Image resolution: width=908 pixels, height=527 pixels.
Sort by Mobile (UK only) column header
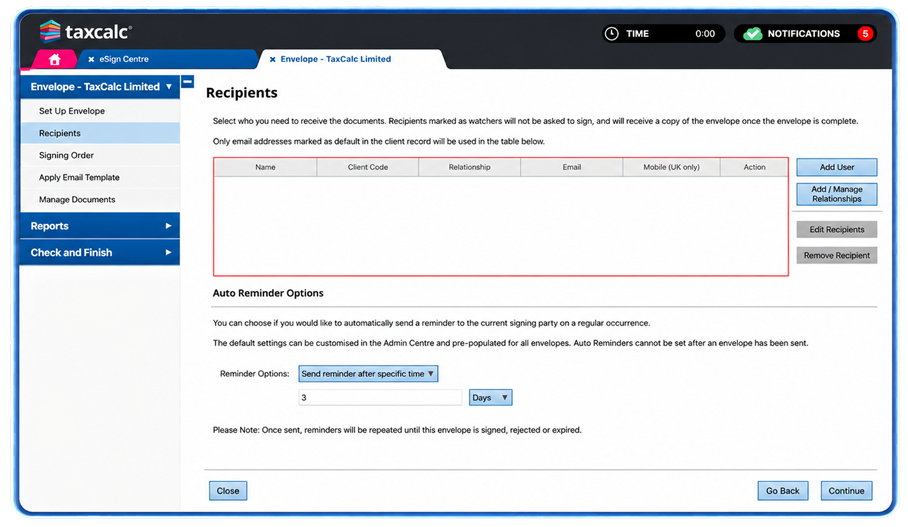point(672,167)
